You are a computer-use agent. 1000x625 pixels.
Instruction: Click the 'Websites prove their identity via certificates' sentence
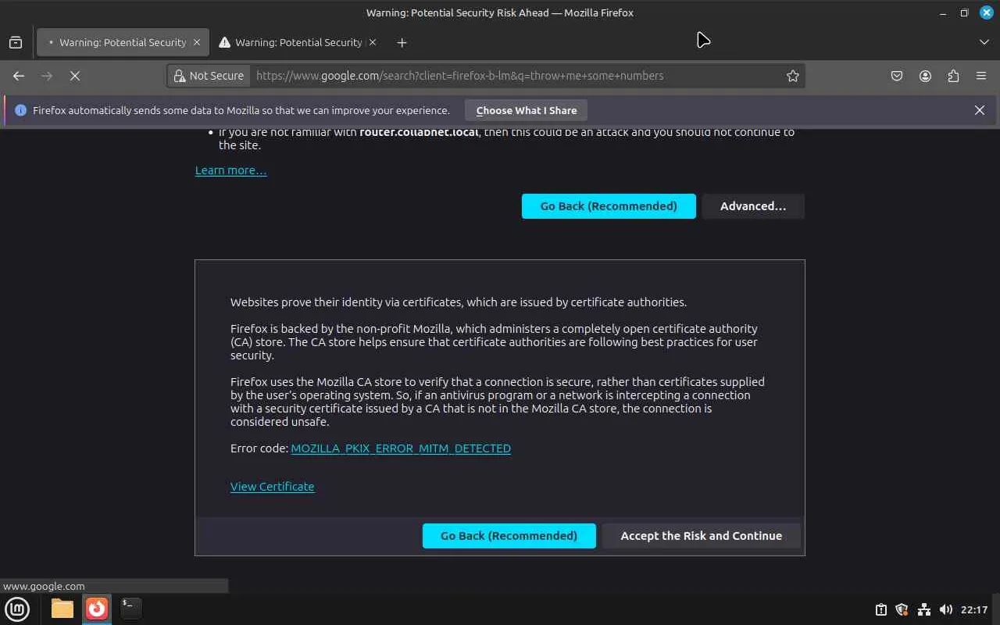tap(459, 302)
